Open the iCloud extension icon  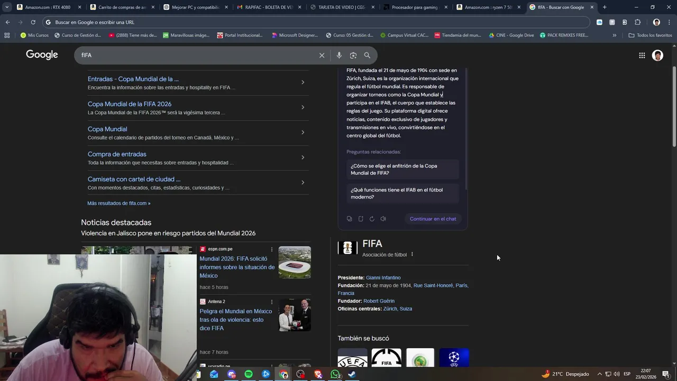(x=599, y=22)
